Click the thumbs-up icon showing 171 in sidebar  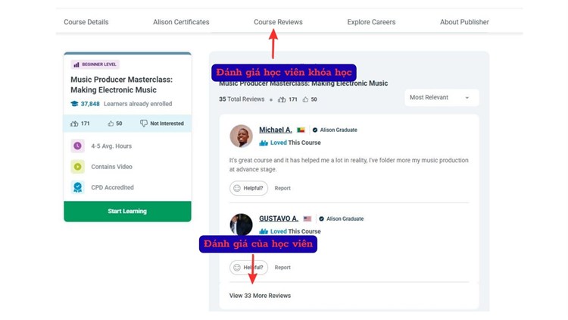pos(74,124)
